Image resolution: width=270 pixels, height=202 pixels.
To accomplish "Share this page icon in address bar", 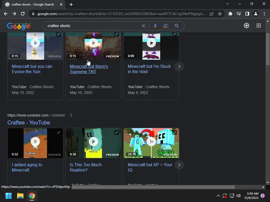I will click(x=211, y=14).
